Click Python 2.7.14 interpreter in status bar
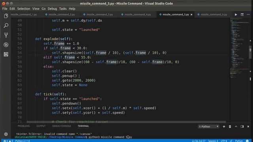 coord(23,141)
